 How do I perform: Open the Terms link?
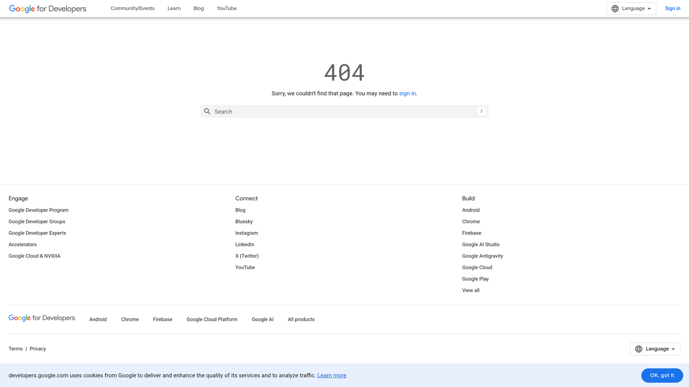(16, 349)
